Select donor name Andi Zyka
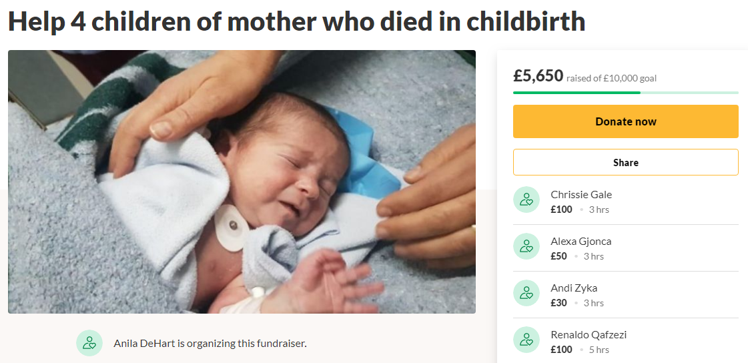The height and width of the screenshot is (363, 748). pyautogui.click(x=574, y=288)
